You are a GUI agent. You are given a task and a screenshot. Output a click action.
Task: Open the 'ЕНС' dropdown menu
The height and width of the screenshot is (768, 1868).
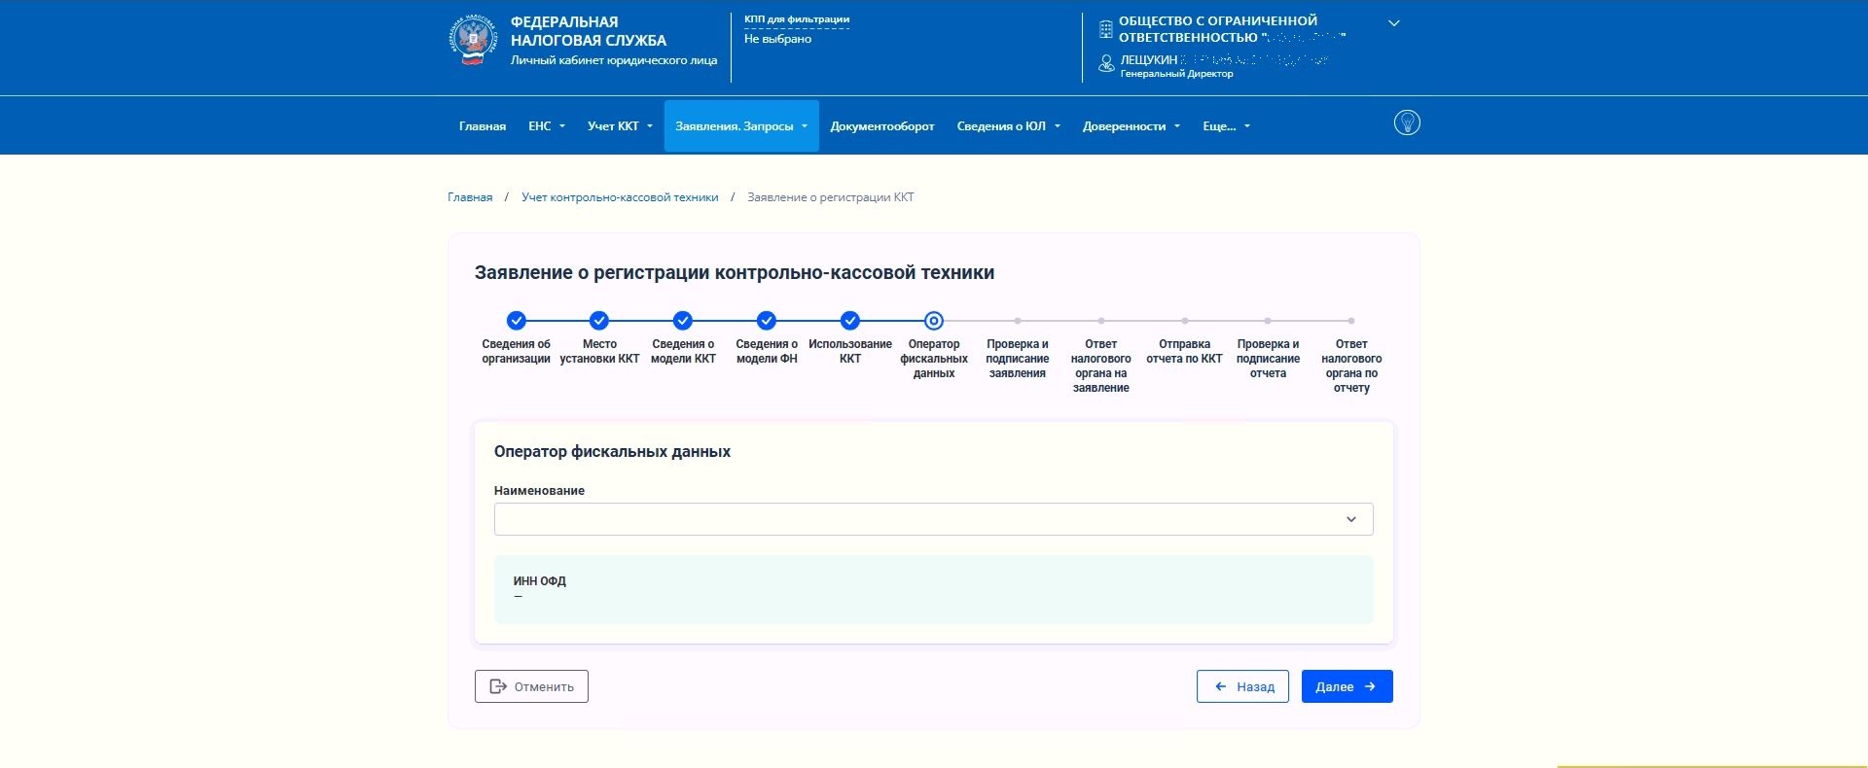click(x=546, y=126)
